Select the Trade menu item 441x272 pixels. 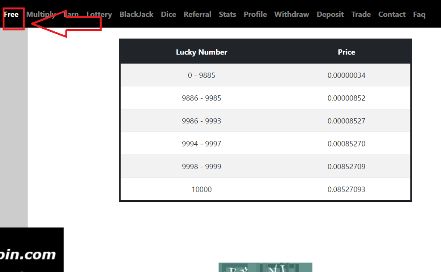tap(361, 14)
